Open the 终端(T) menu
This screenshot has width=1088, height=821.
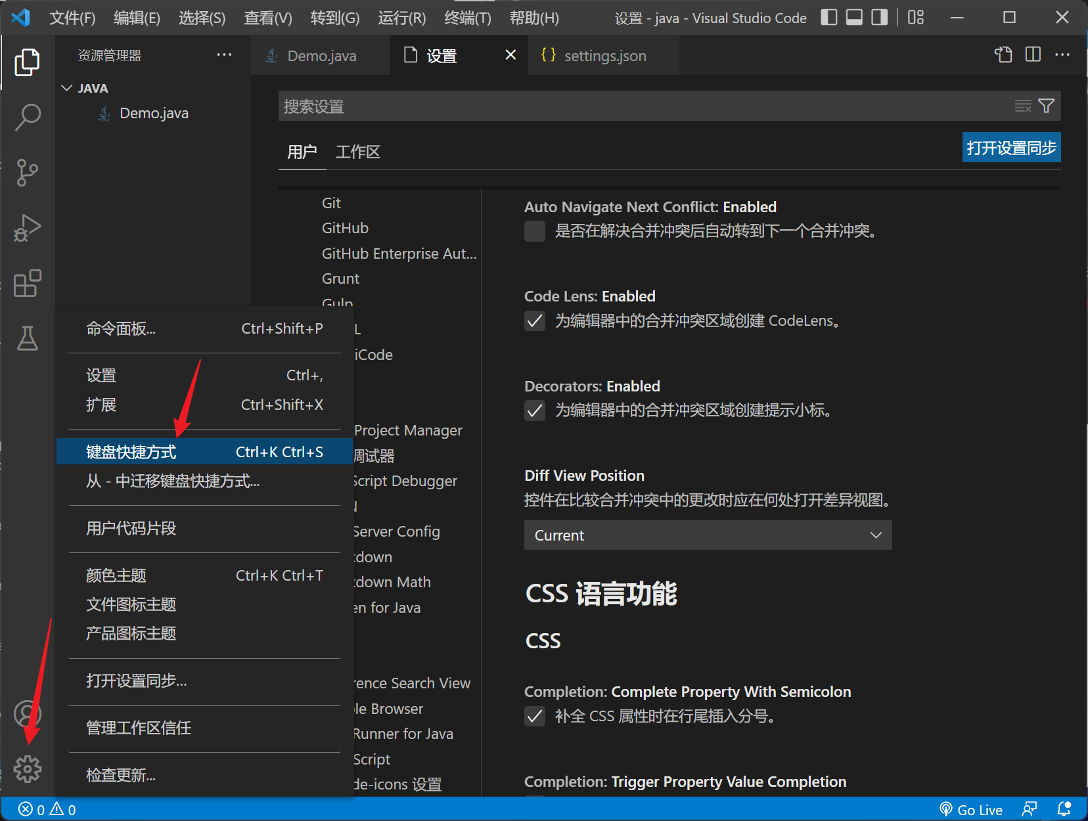point(468,18)
